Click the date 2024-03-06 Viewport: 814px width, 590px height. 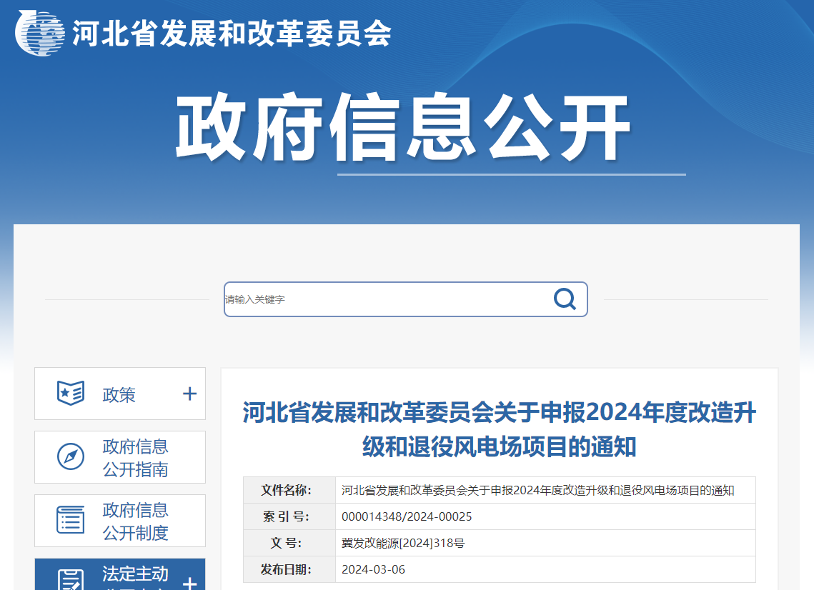point(373,570)
